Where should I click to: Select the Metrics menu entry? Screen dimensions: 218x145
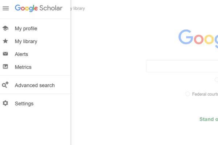tap(23, 67)
